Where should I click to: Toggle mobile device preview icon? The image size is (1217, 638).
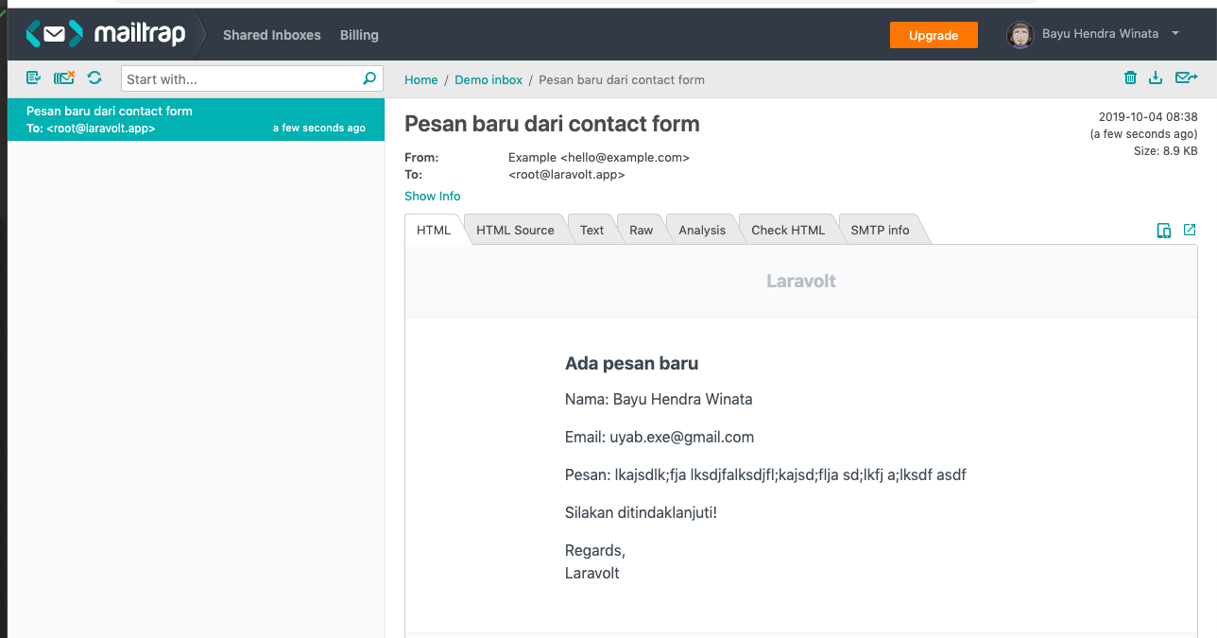pyautogui.click(x=1164, y=231)
